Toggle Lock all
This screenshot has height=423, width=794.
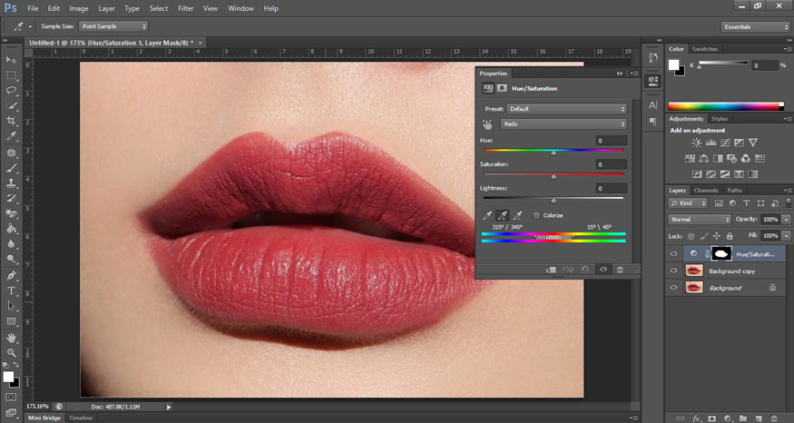tap(730, 236)
